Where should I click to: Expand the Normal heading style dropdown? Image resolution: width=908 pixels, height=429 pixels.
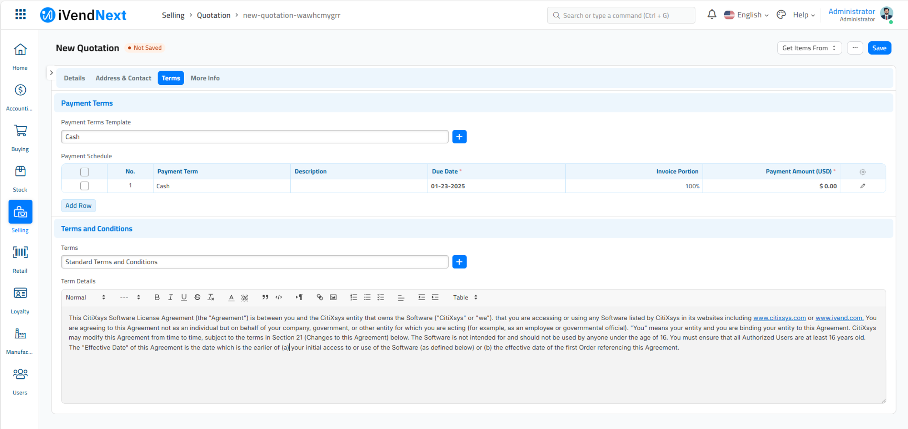pos(85,297)
